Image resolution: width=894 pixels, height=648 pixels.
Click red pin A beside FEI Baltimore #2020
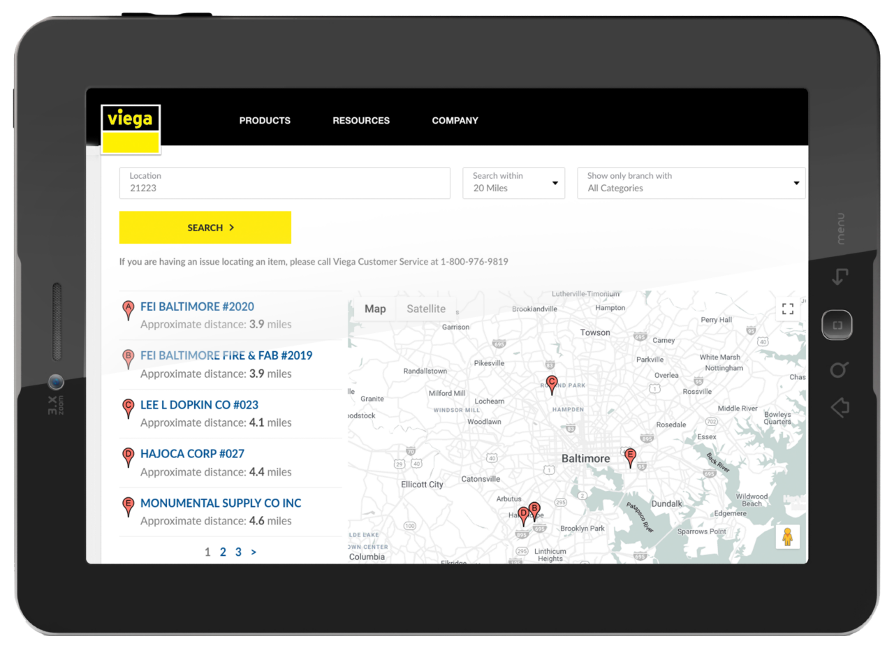[128, 310]
